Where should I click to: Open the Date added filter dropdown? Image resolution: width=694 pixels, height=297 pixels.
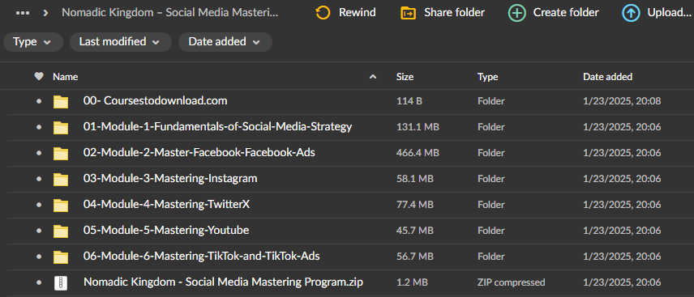point(225,42)
